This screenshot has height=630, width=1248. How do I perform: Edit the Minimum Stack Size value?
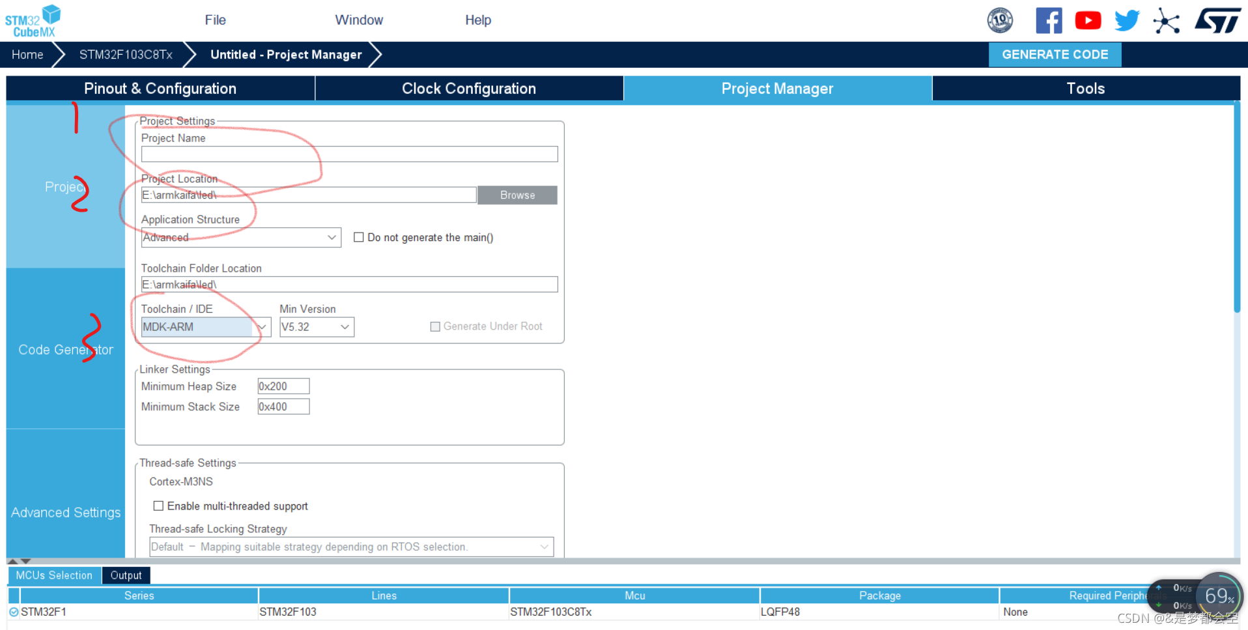pyautogui.click(x=283, y=407)
